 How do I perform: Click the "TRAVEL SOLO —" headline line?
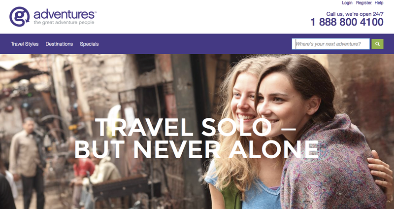coord(195,127)
